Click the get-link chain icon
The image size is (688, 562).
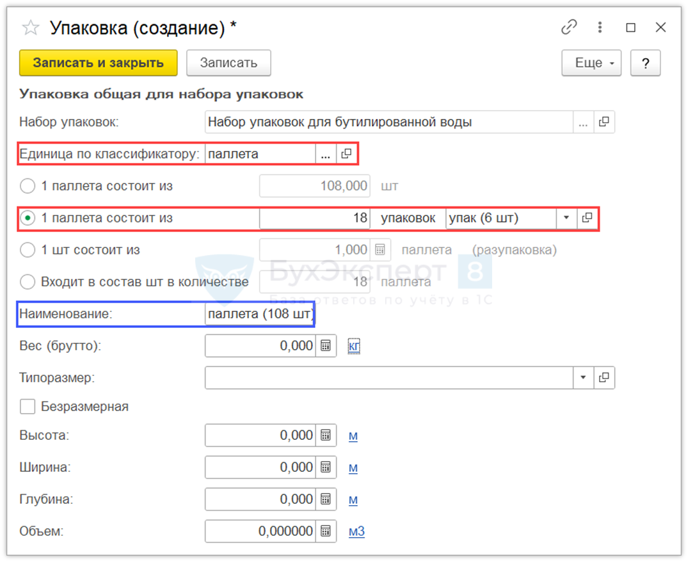568,27
